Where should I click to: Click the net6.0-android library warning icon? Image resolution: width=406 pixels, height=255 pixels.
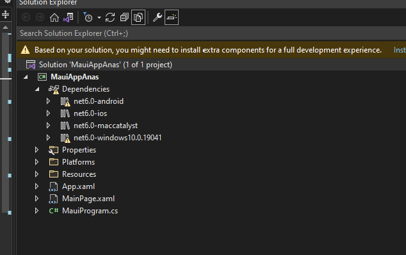pyautogui.click(x=65, y=102)
